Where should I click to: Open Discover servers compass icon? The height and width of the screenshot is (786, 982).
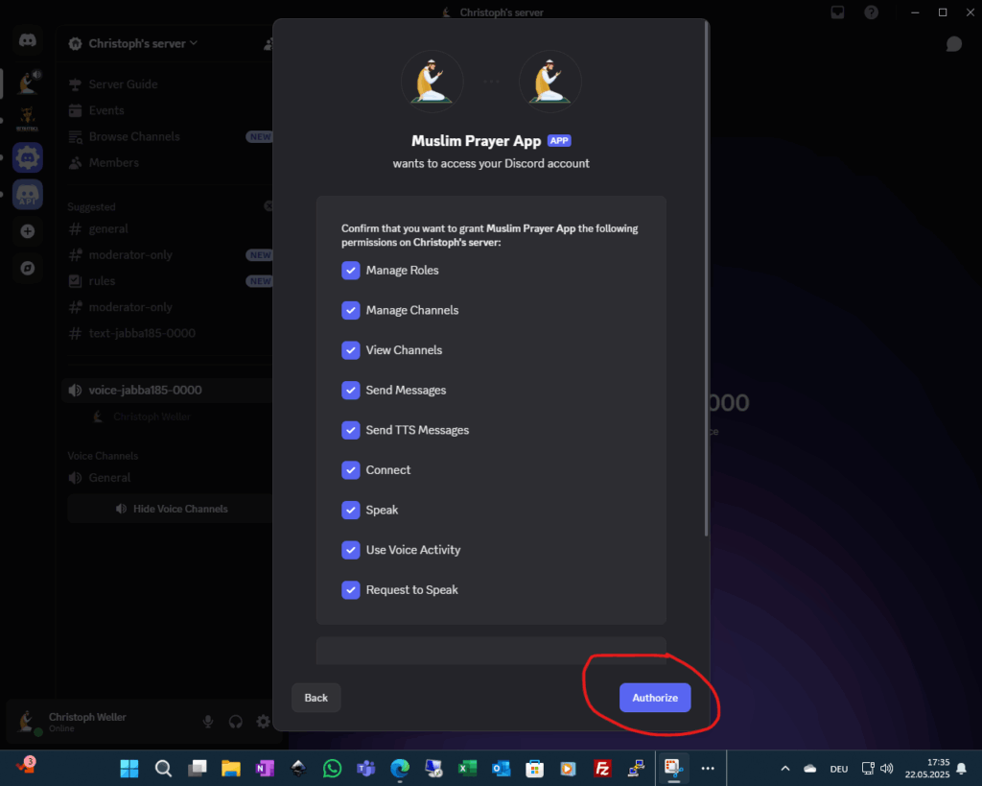click(x=28, y=269)
